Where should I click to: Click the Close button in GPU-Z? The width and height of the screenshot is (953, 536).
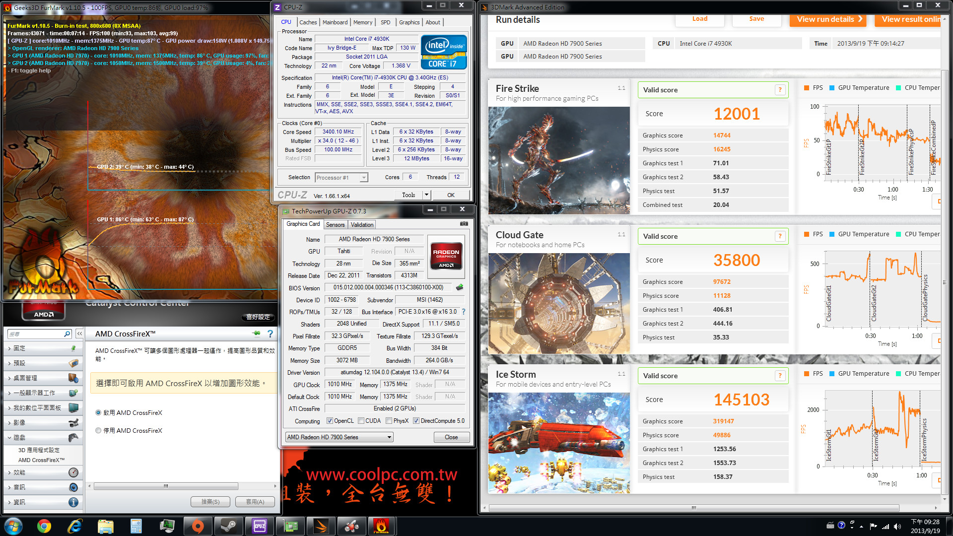tap(451, 437)
